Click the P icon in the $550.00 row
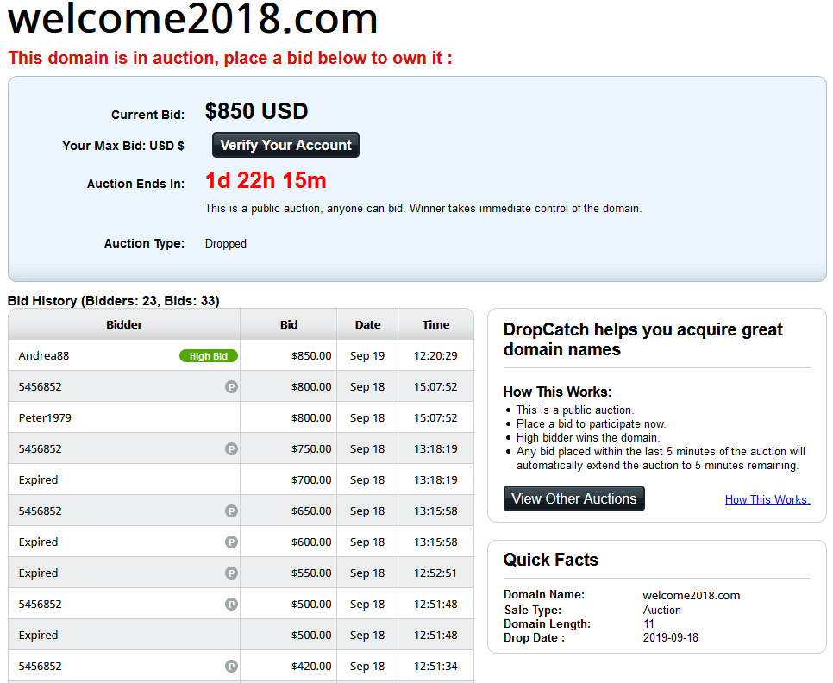Viewport: 833px width, 683px height. coord(231,573)
